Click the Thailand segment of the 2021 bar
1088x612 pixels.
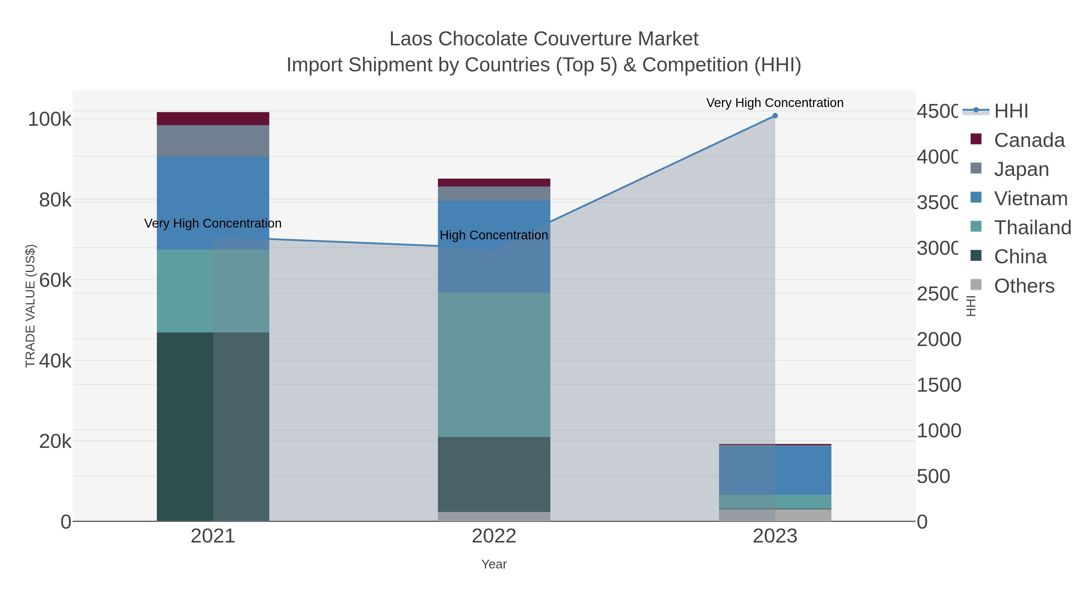pos(213,291)
